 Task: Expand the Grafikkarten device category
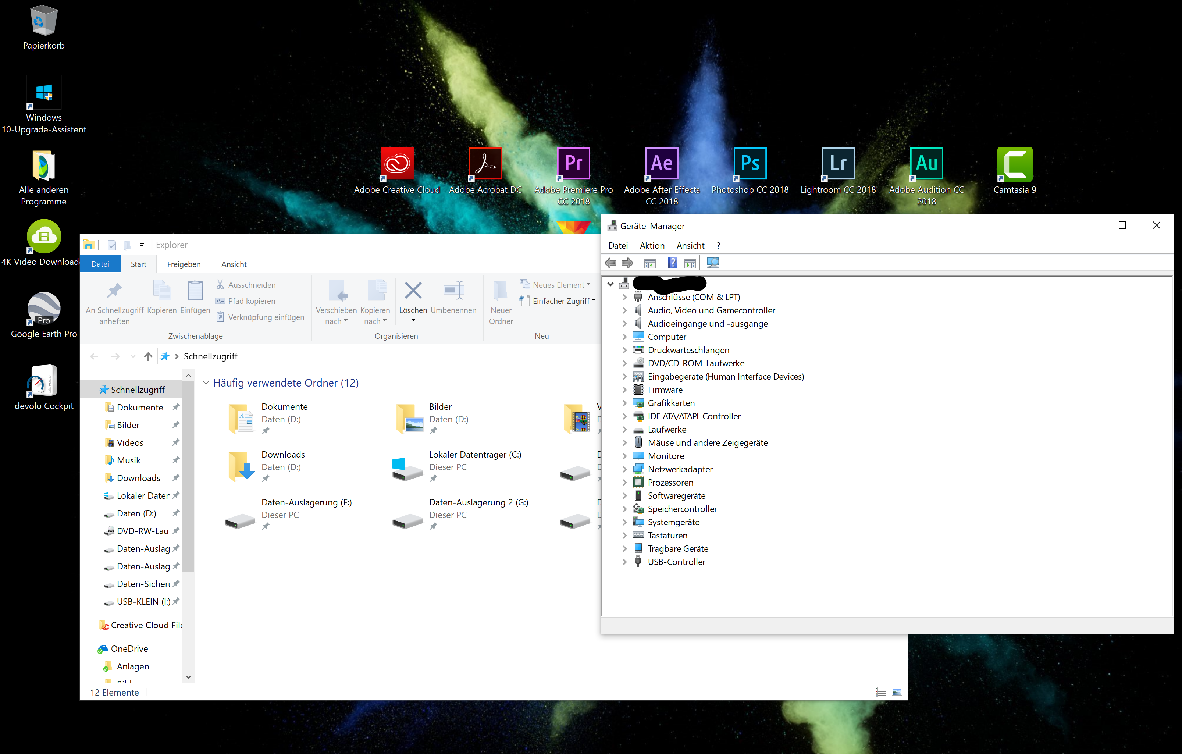pyautogui.click(x=624, y=403)
